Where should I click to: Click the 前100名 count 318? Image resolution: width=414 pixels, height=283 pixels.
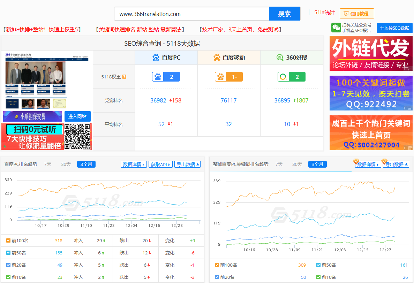(59, 240)
